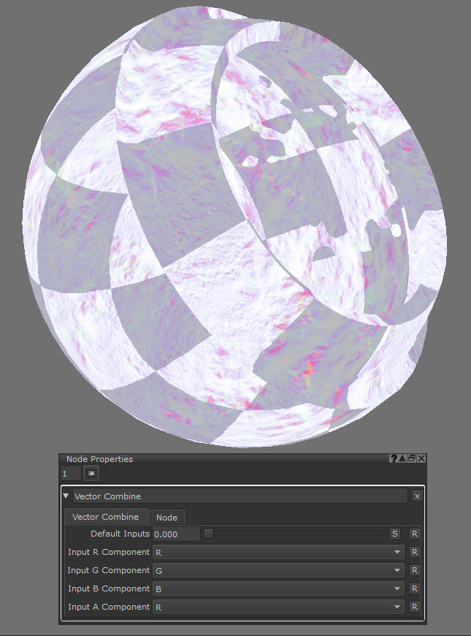The image size is (471, 636).
Task: Reset Input A Component to default
Action: tap(415, 607)
